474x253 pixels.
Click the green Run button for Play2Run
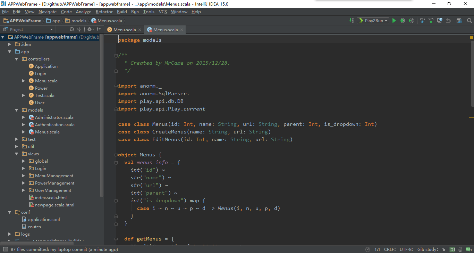(x=394, y=21)
